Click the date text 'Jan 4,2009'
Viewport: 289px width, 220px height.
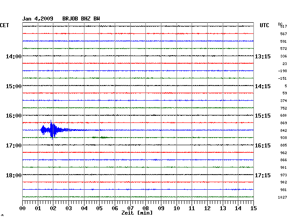[x=38, y=19]
